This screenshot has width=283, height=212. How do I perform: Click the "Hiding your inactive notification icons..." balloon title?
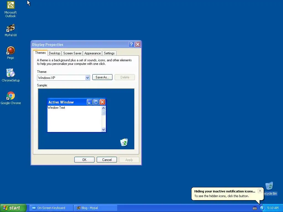click(x=225, y=191)
